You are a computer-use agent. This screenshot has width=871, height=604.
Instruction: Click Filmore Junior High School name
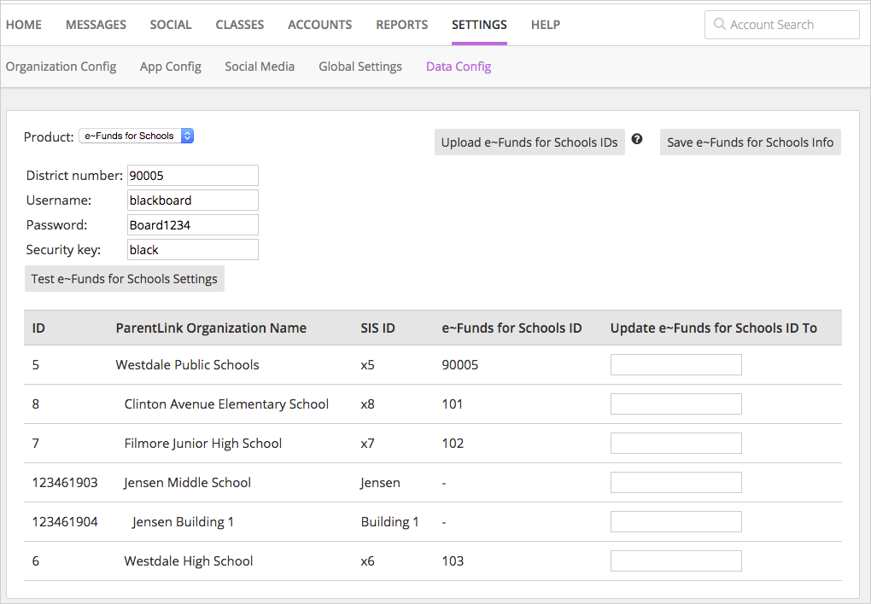[x=202, y=443]
